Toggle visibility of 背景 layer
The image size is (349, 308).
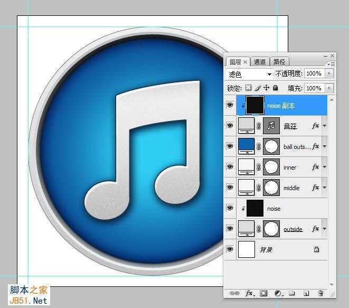(230, 249)
